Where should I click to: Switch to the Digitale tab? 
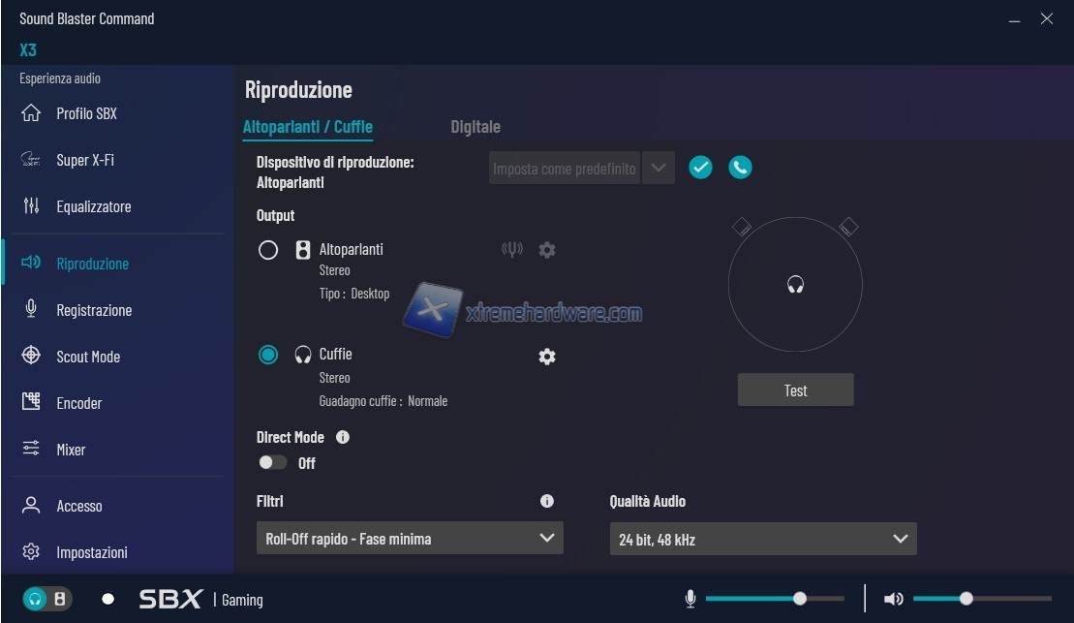tap(476, 127)
